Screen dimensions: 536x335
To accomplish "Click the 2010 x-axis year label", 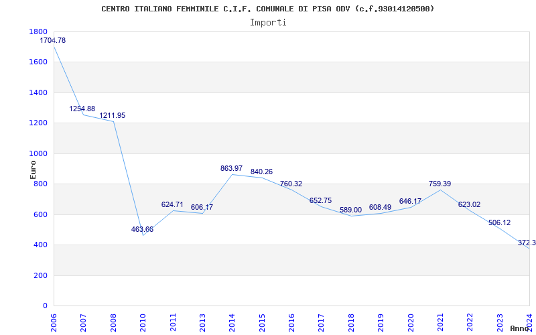I will point(143,322).
